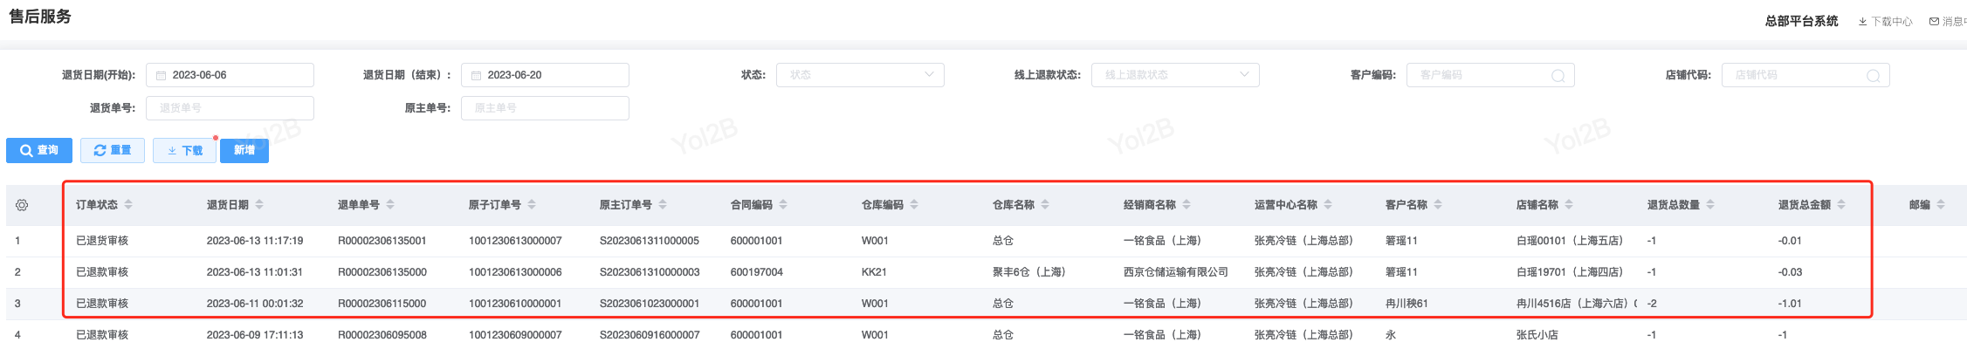
Task: Focus the 退货单号 input field
Action: click(x=230, y=108)
